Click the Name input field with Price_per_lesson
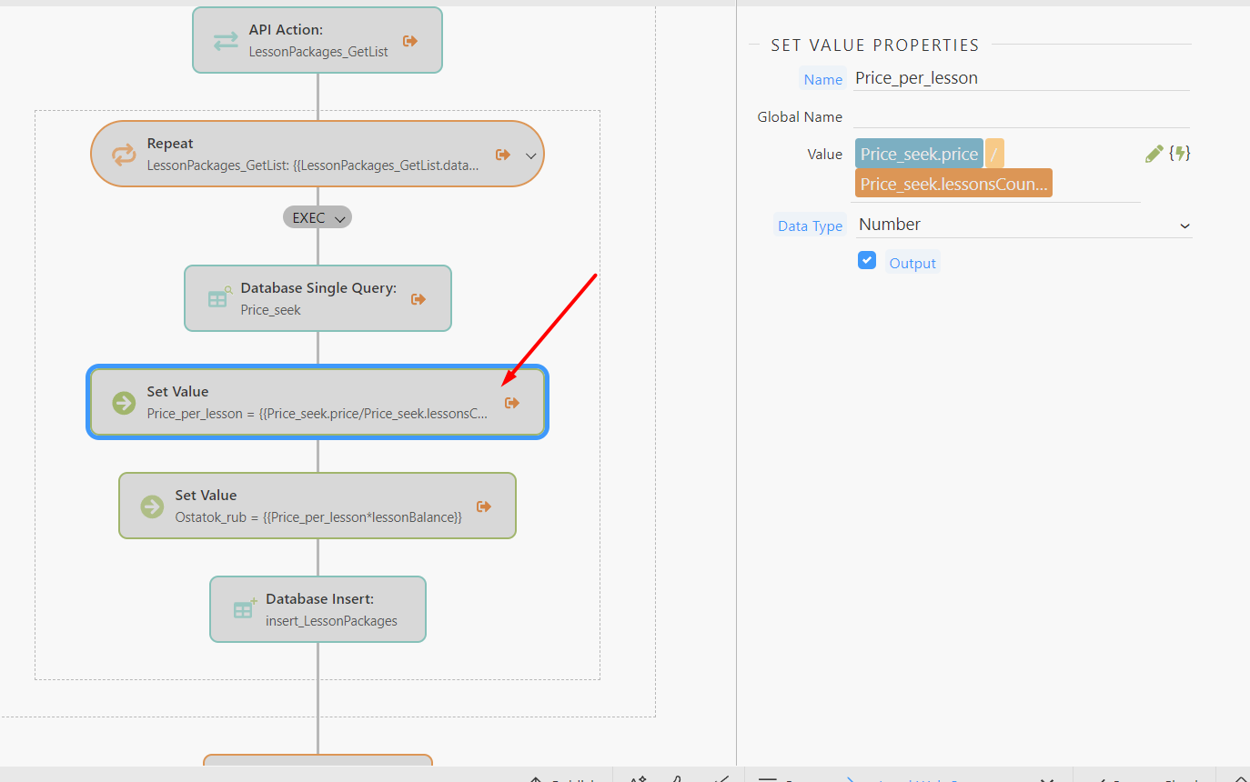1250x782 pixels. pyautogui.click(x=1021, y=78)
